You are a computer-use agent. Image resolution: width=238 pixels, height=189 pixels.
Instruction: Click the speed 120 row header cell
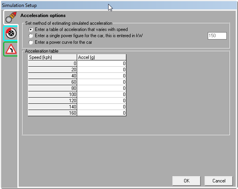(x=52, y=101)
